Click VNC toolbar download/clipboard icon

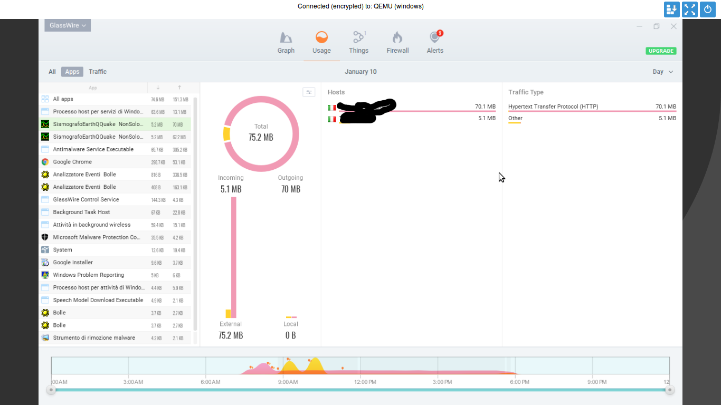pos(672,9)
